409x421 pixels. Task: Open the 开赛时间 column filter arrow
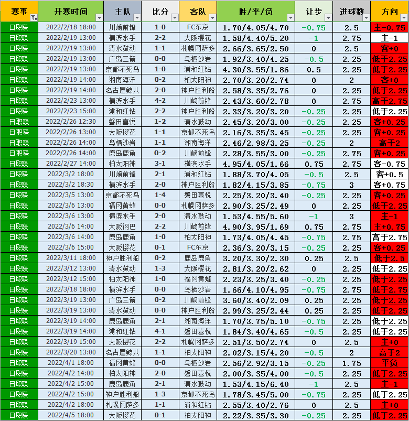99,18
